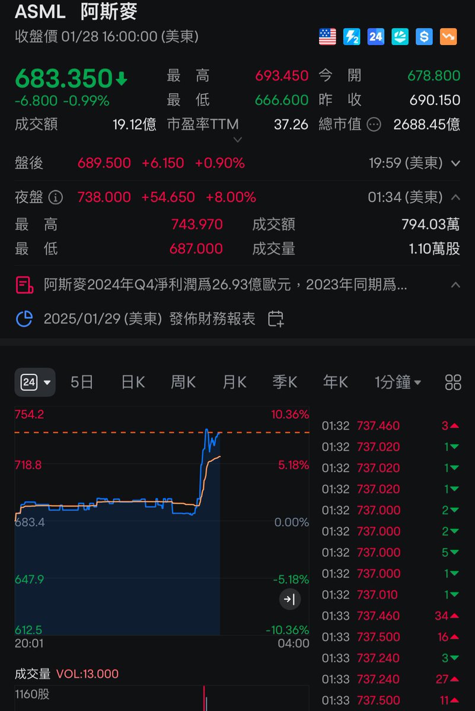Switch to the 季K chart tab
The image size is (475, 711).
click(285, 382)
